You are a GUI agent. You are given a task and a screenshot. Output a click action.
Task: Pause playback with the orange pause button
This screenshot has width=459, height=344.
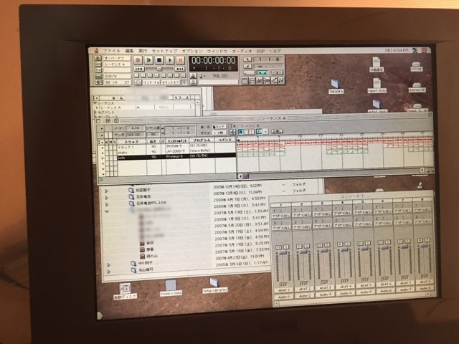180,60
